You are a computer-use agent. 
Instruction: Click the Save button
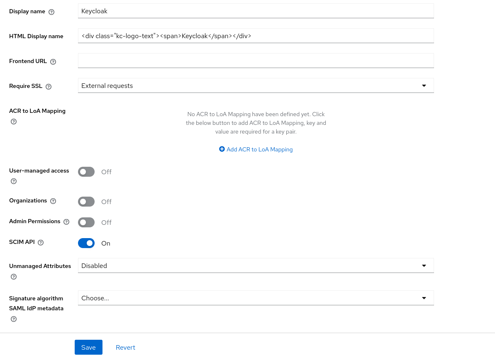88,347
